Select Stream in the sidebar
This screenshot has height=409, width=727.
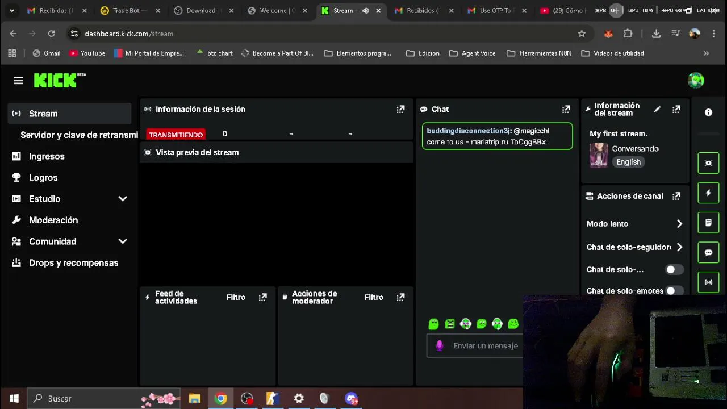tap(70, 114)
